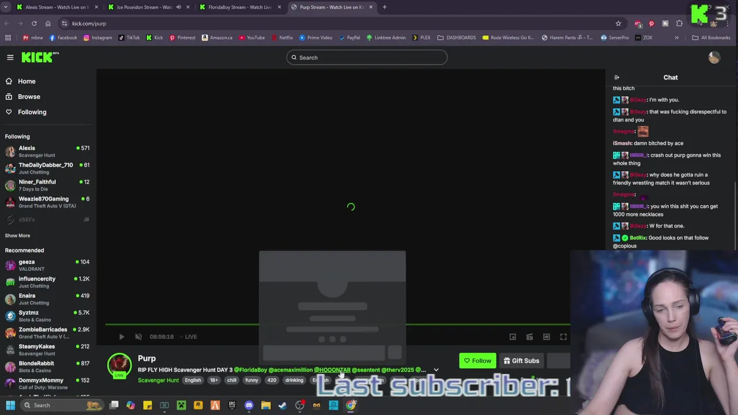This screenshot has width=738, height=415.
Task: Open the apps grid in bookmarks bar
Action: 8,37
